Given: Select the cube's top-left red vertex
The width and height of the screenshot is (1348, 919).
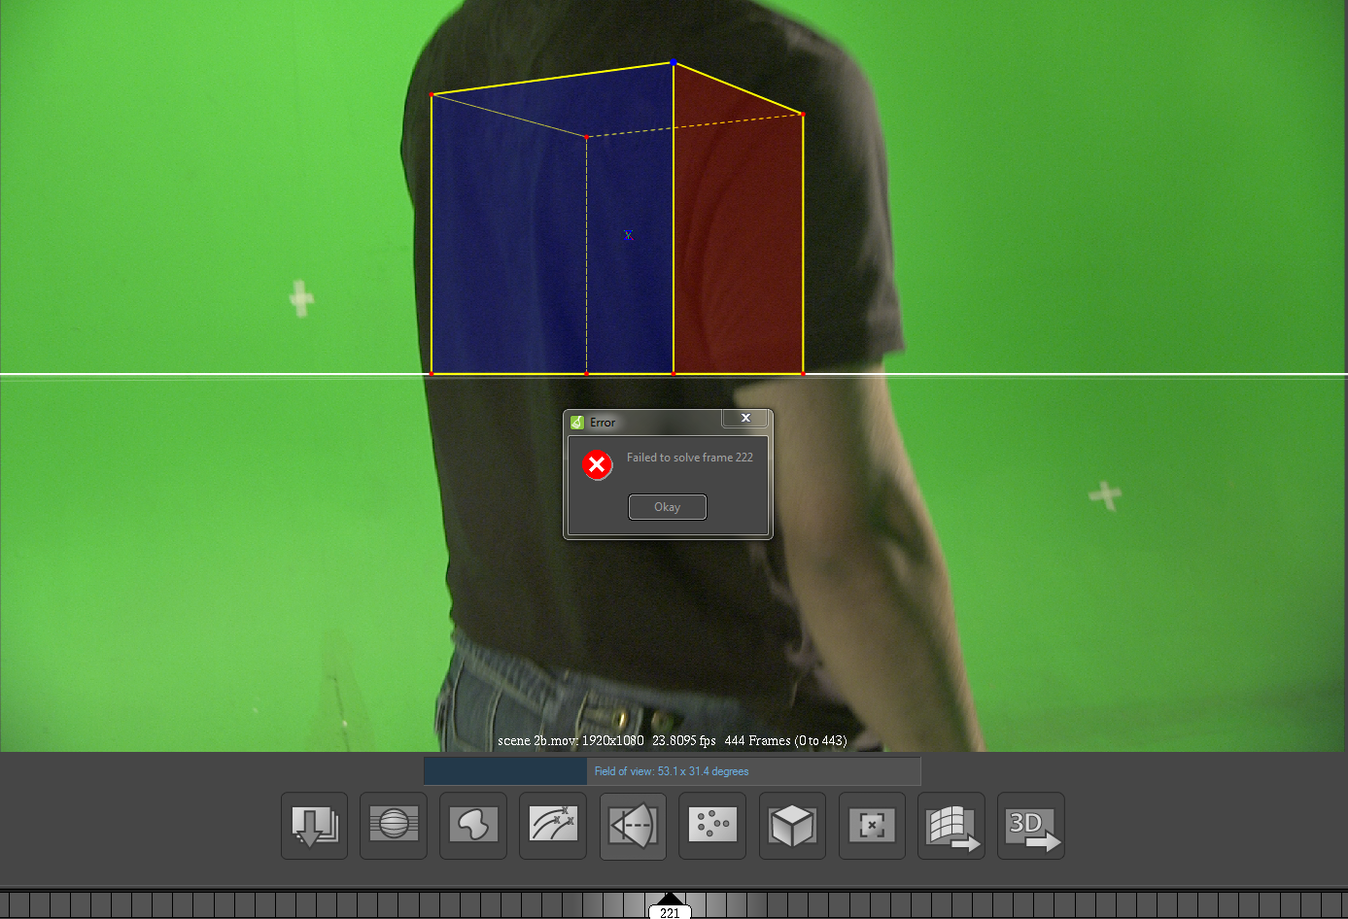Looking at the screenshot, I should click(x=432, y=95).
